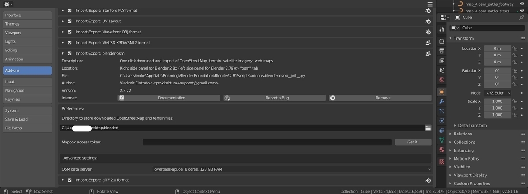Open the Scene properties tab
The width and height of the screenshot is (528, 194).
(x=442, y=70)
